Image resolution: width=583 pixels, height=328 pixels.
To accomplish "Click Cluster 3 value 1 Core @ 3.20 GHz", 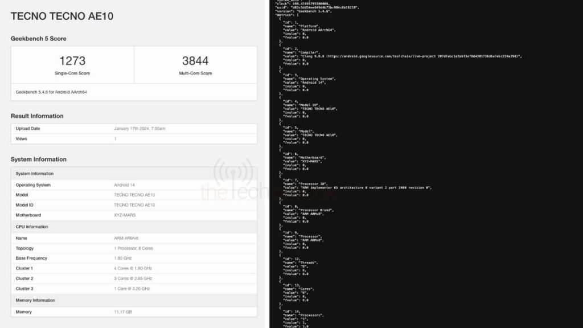I will (132, 289).
